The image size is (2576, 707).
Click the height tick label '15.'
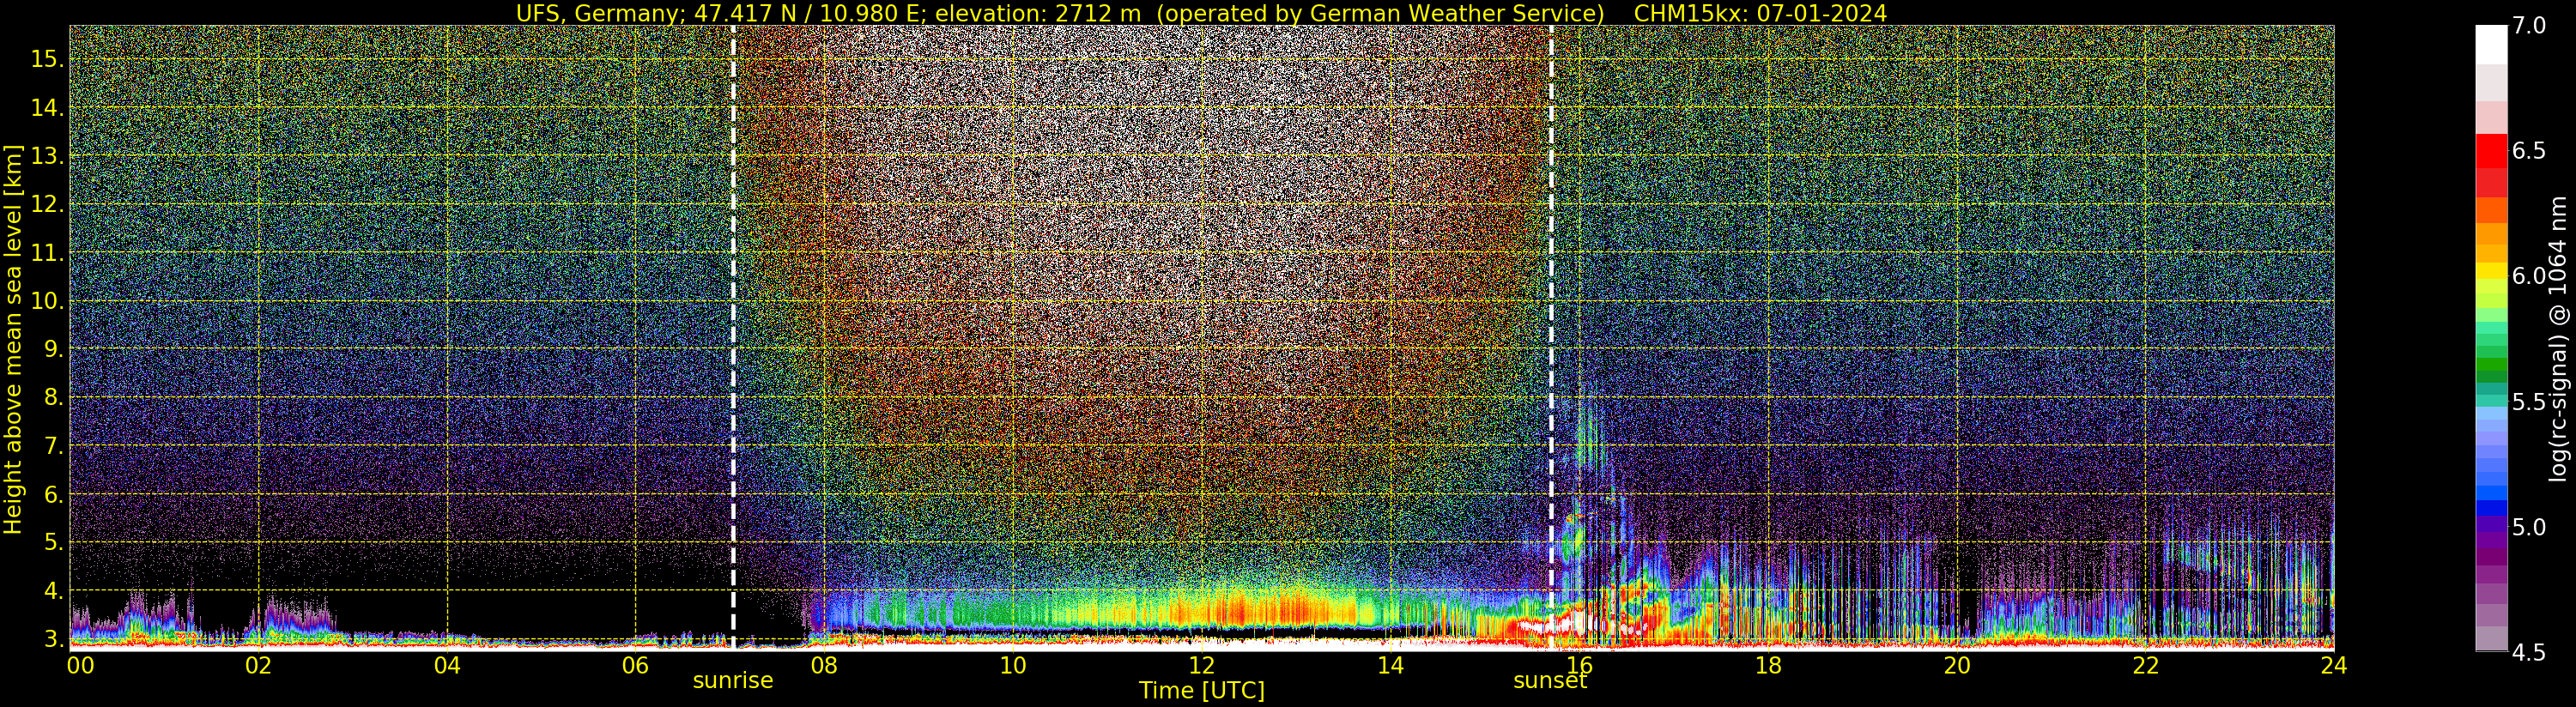tap(47, 59)
